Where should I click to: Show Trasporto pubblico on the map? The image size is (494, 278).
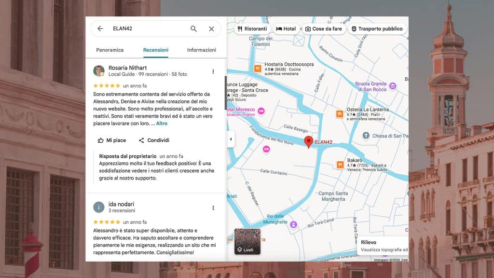(377, 28)
